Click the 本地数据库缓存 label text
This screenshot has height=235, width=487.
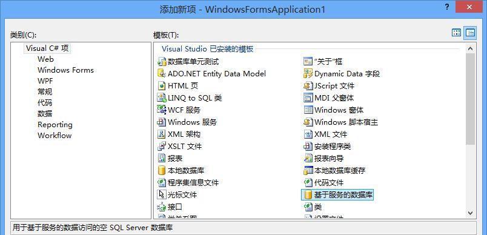click(340, 170)
